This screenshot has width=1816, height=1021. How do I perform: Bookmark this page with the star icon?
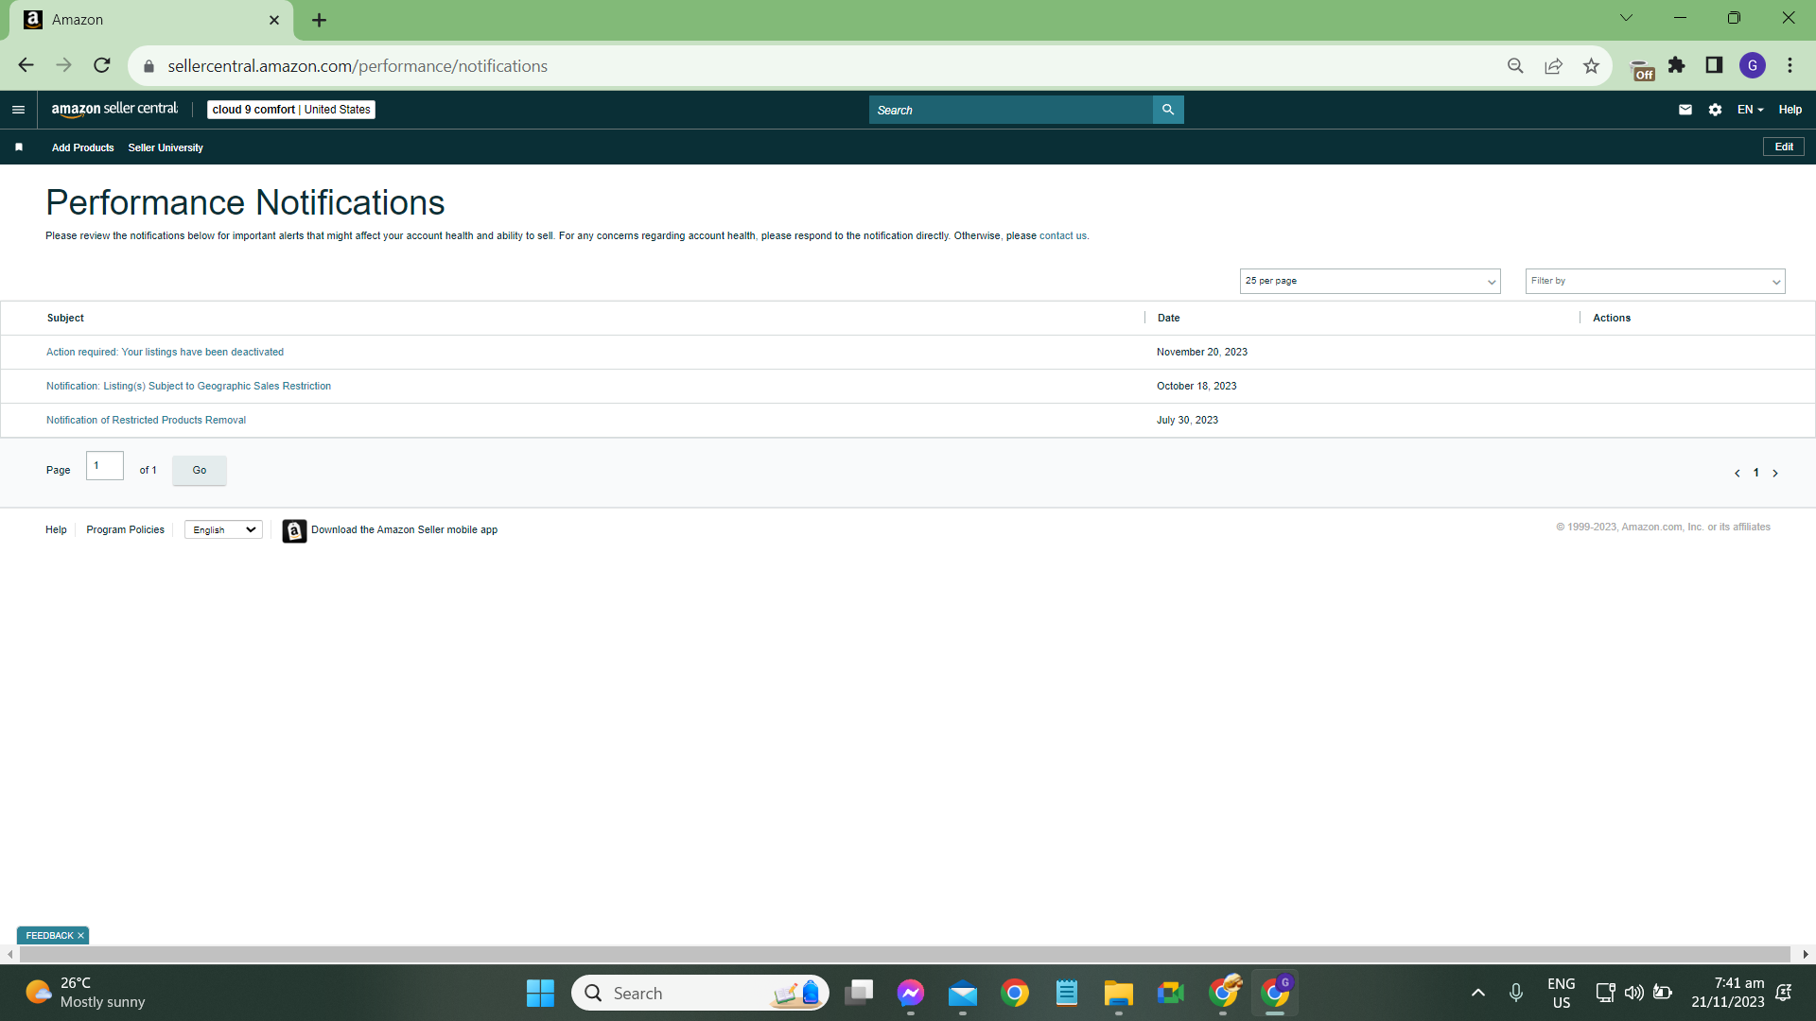pyautogui.click(x=1591, y=65)
